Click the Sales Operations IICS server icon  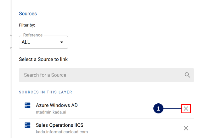(x=27, y=125)
